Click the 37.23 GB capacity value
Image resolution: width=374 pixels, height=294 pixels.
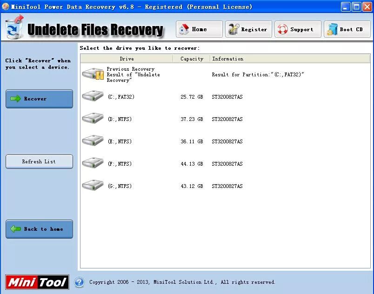192,119
